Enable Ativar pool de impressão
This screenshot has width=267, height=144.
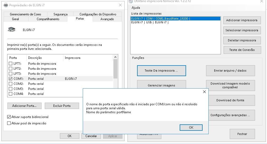pyautogui.click(x=9, y=123)
